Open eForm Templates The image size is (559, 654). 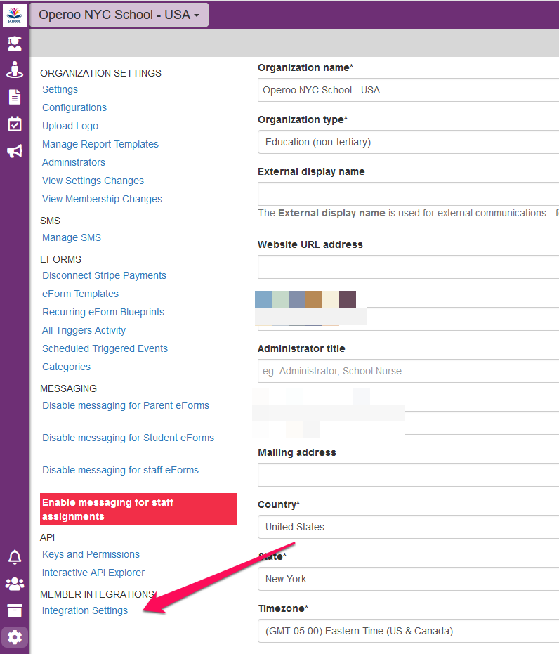80,294
